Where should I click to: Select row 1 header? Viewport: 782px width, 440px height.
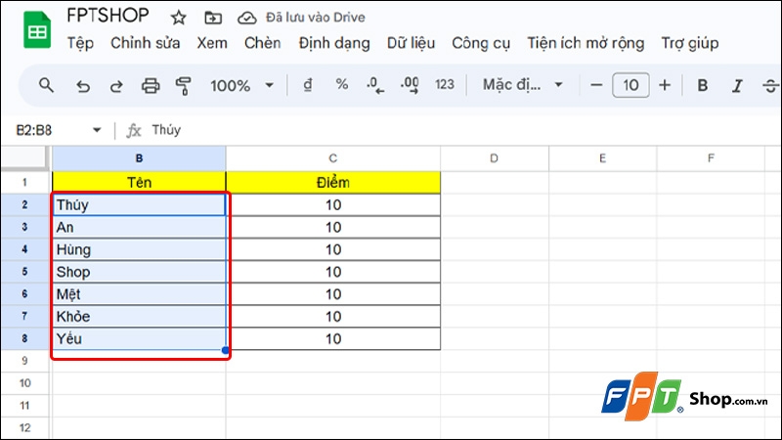point(24,183)
